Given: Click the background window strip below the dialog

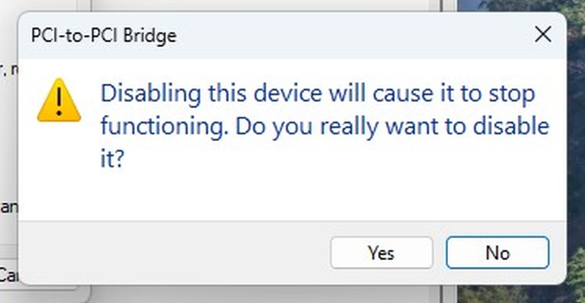Looking at the screenshot, I should [261, 294].
